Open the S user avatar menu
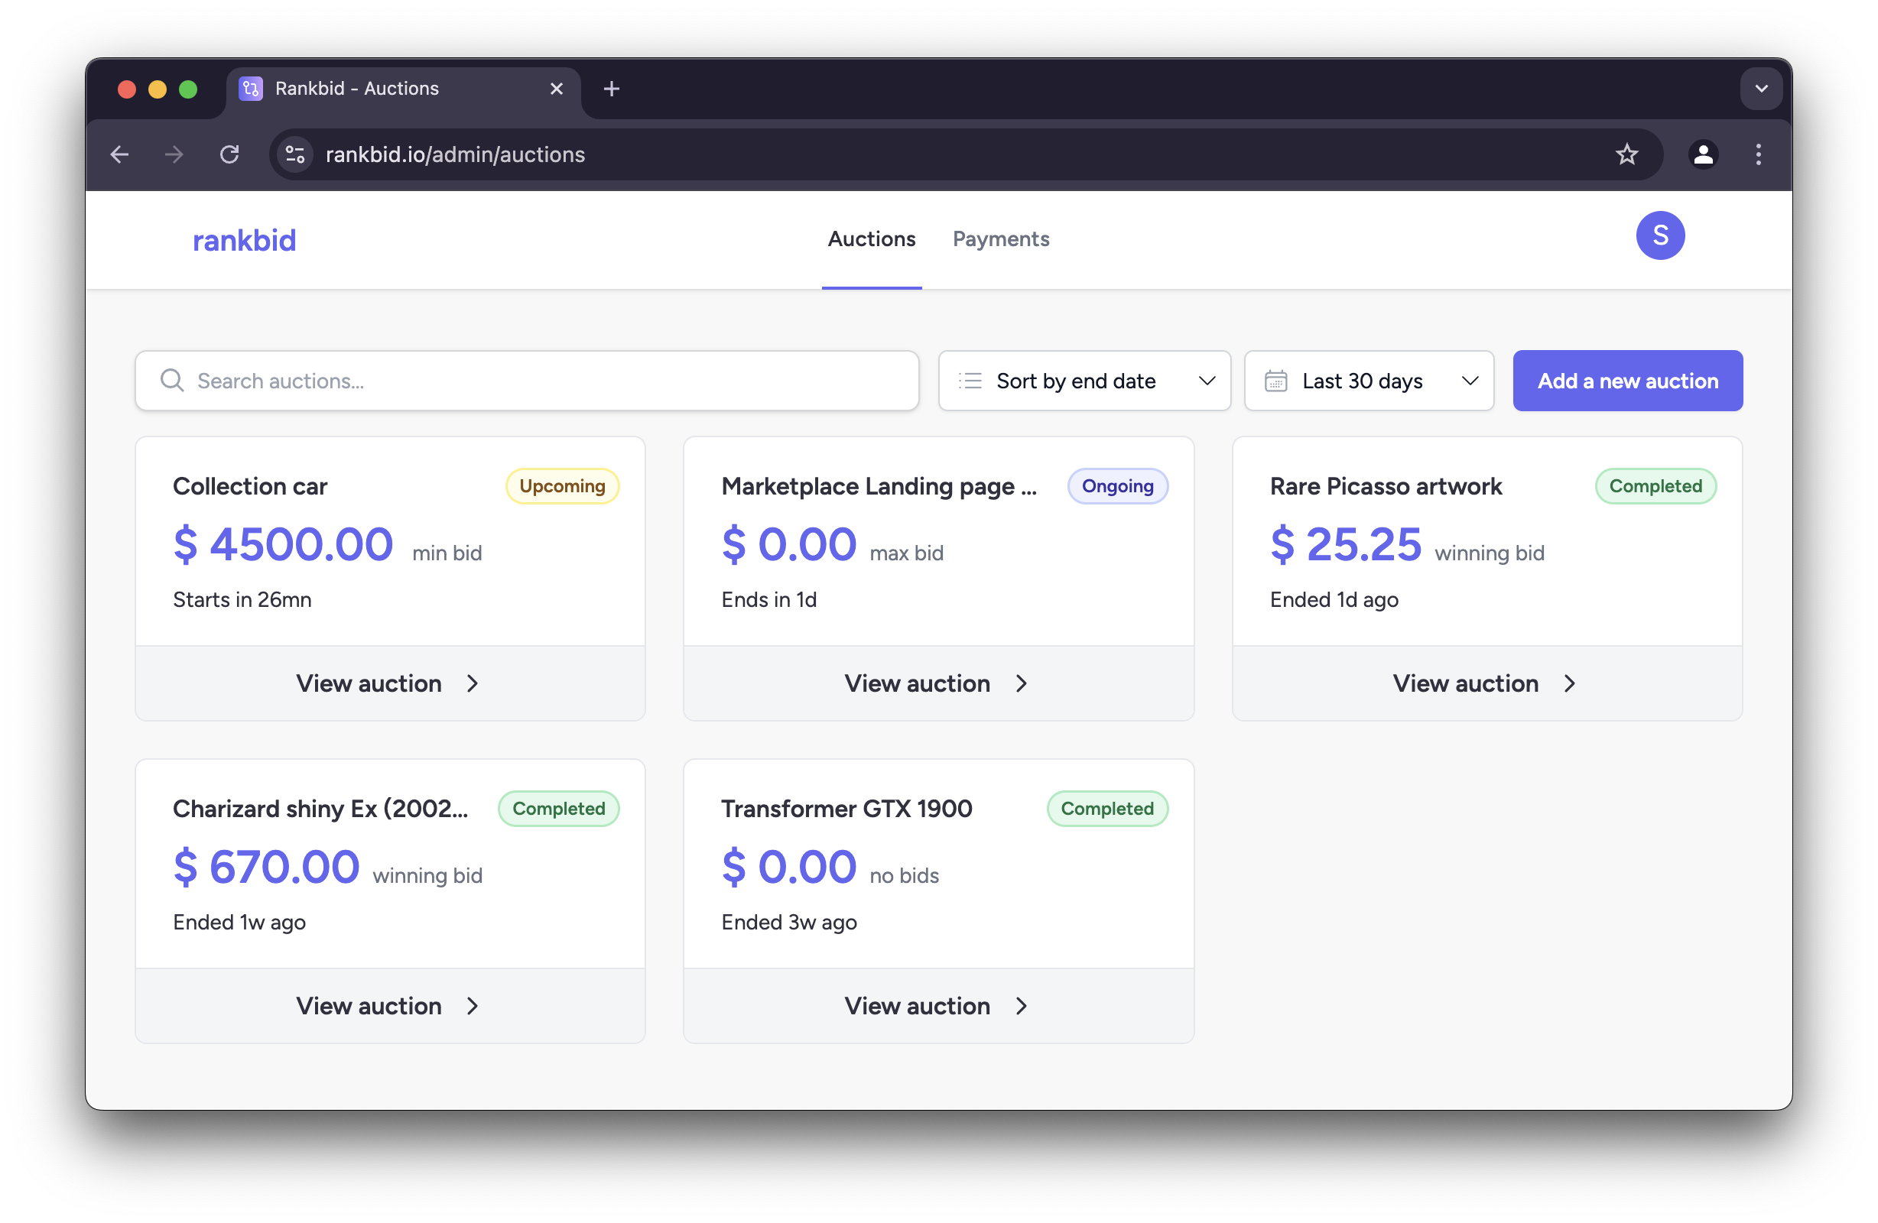 pos(1660,235)
